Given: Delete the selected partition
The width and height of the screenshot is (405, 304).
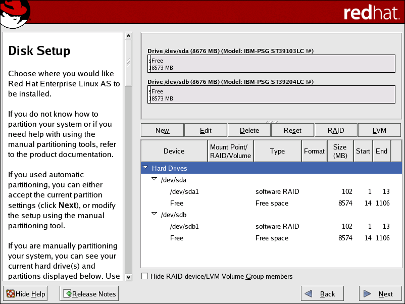Looking at the screenshot, I should pos(248,130).
